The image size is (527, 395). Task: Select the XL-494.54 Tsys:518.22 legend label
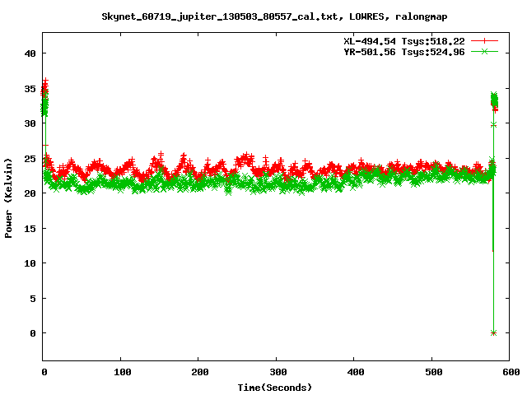coord(404,41)
